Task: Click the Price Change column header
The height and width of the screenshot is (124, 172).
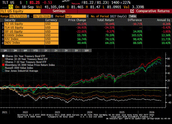Action: point(77,20)
